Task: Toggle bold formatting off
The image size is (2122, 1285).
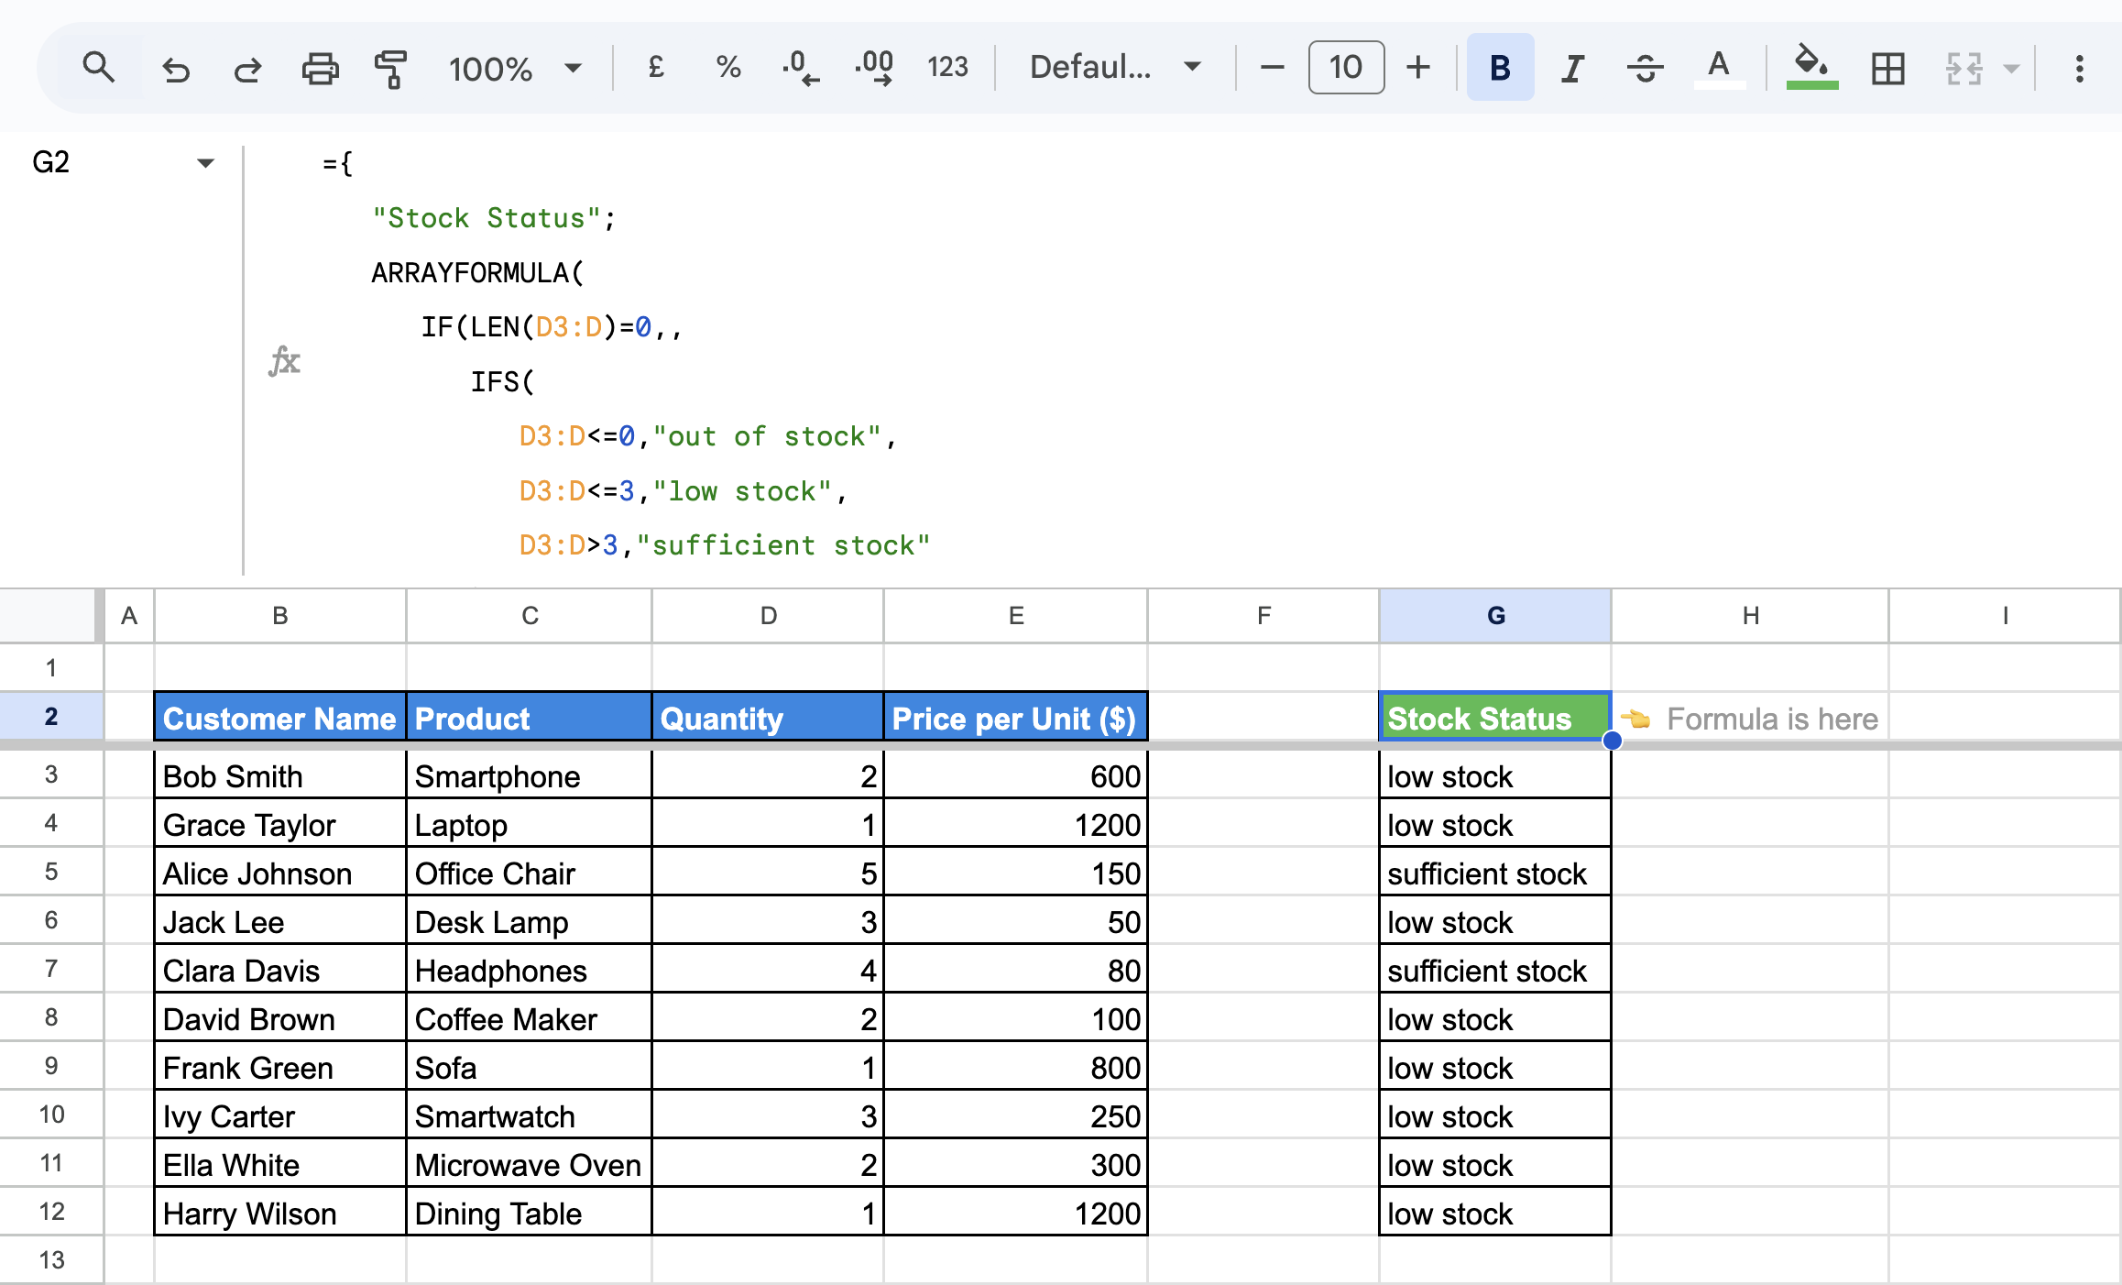Action: 1500,67
